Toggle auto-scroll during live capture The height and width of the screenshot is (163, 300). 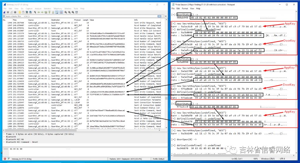click(x=57, y=12)
